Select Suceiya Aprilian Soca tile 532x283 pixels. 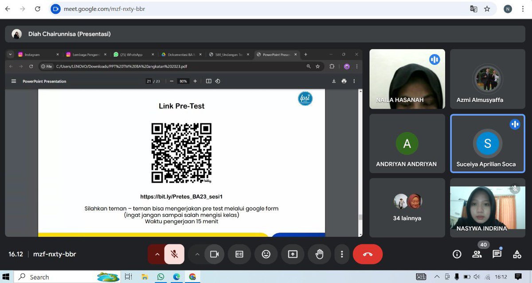pos(487,143)
